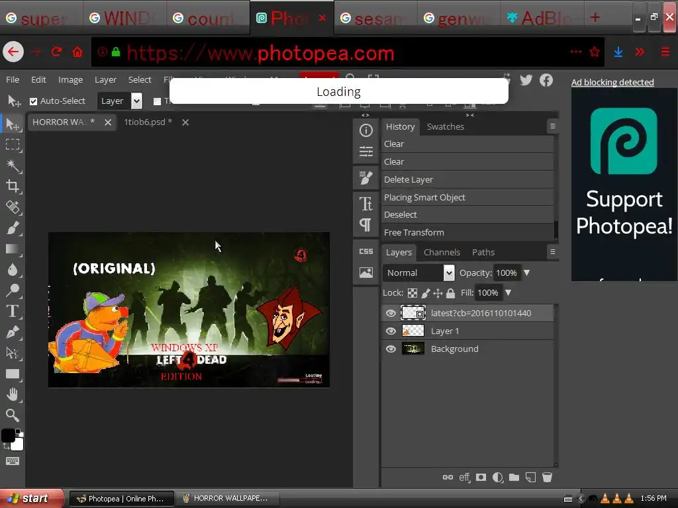Switch to the Channels tab
678x508 pixels.
tap(442, 252)
